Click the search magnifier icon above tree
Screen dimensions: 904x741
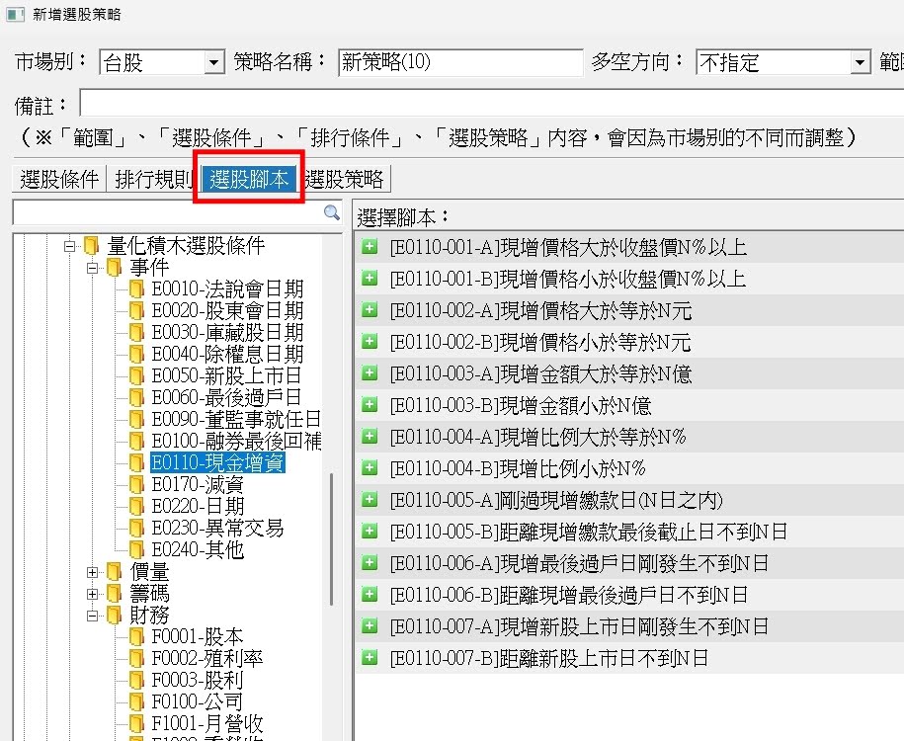[332, 212]
